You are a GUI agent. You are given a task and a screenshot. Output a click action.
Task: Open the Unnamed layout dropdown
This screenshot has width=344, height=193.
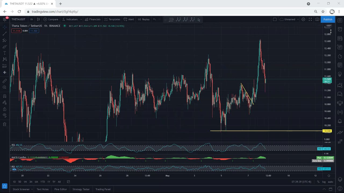289,19
